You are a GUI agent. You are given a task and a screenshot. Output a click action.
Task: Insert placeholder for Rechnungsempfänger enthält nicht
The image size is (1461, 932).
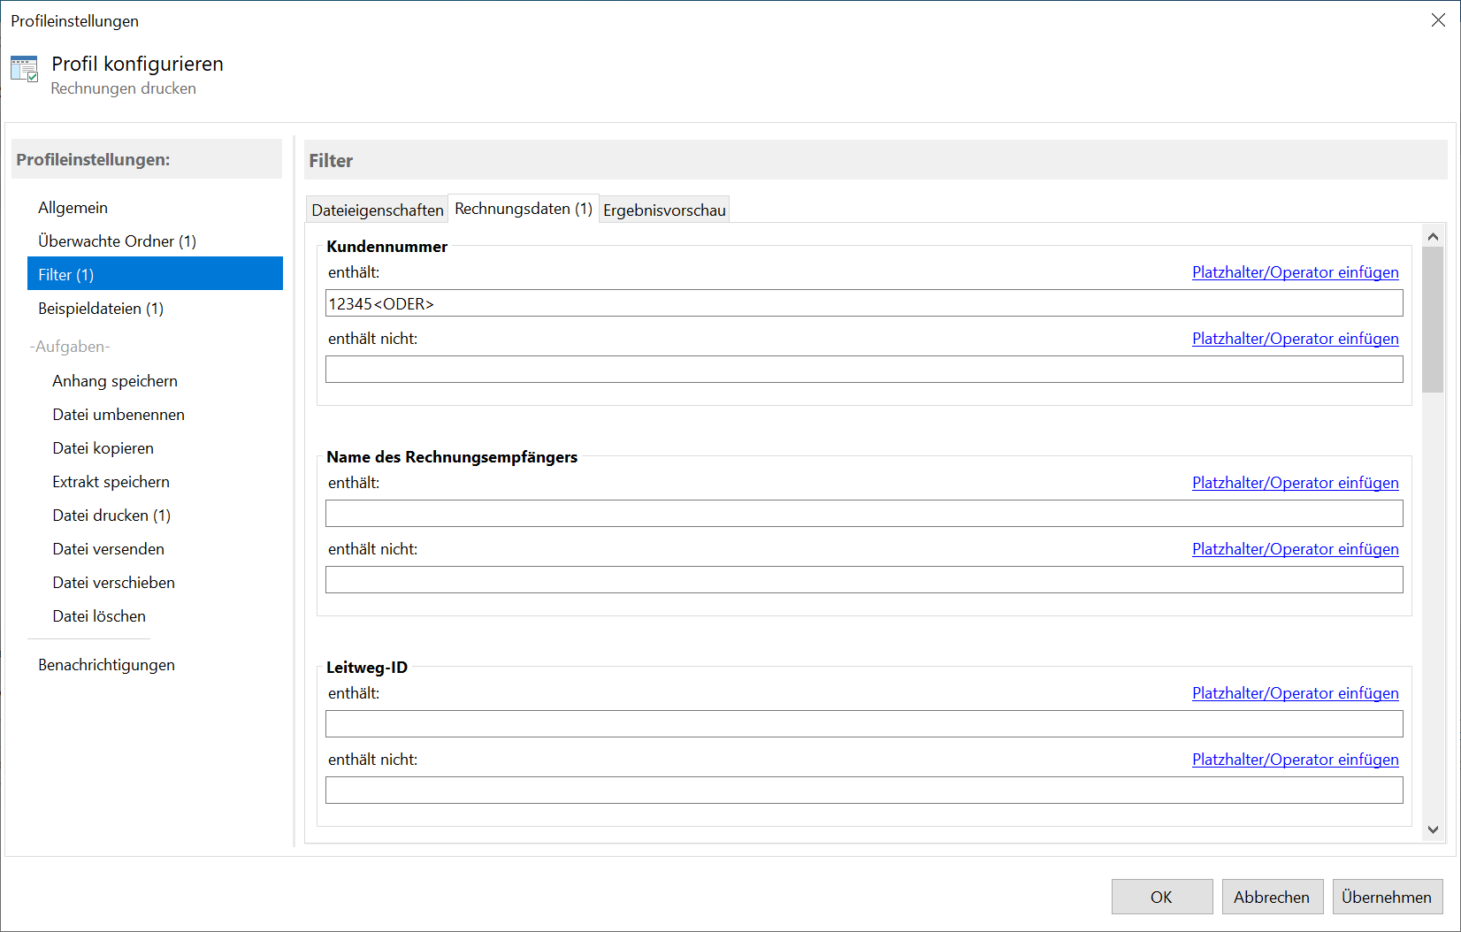coord(1295,549)
